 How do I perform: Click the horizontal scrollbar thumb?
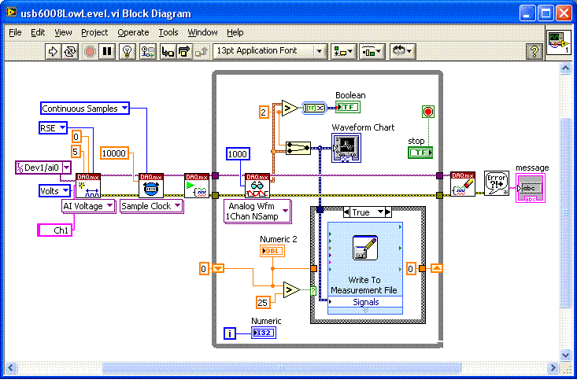point(281,367)
